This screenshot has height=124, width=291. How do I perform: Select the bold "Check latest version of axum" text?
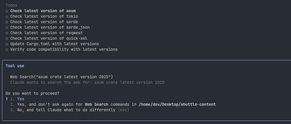43,11
